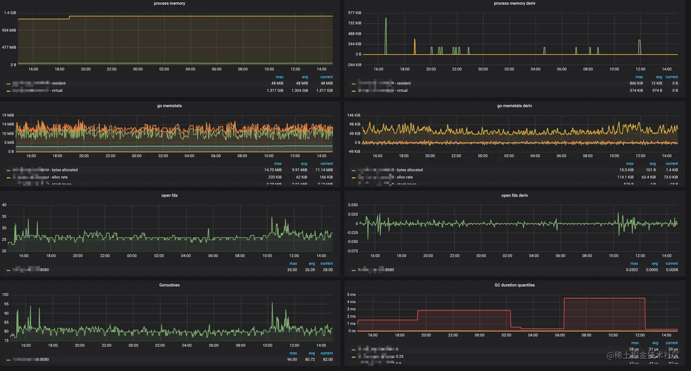This screenshot has width=691, height=371.
Task: Click green color swatch beside resident in process memory
Action: (x=9, y=84)
